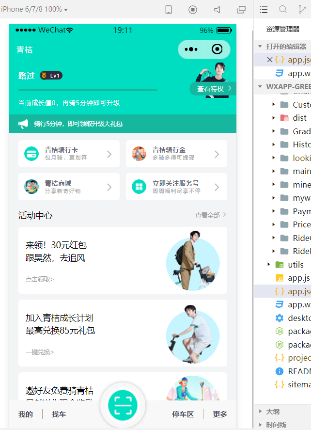Switch to the 停车区 tab
This screenshot has height=430, width=311.
pyautogui.click(x=183, y=414)
